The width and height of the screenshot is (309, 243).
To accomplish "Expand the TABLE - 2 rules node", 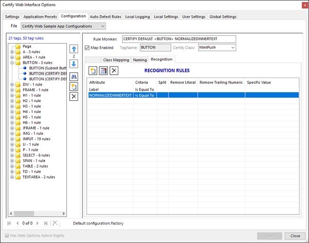I will pyautogui.click(x=12, y=166).
